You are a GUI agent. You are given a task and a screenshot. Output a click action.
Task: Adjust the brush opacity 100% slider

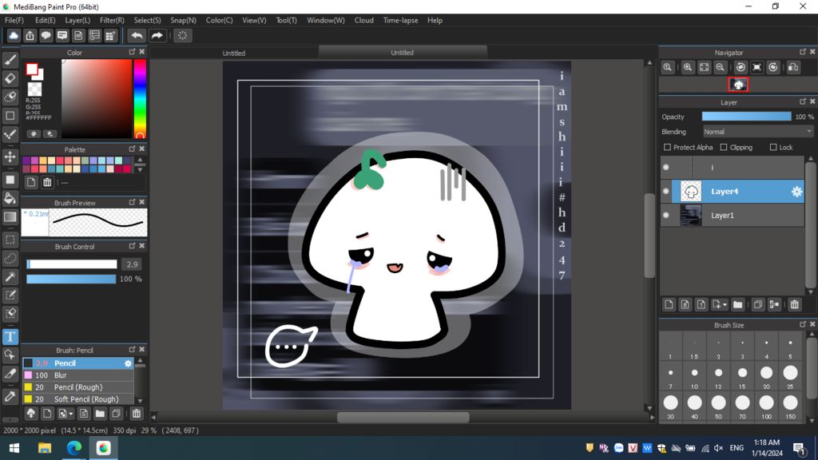coord(71,279)
